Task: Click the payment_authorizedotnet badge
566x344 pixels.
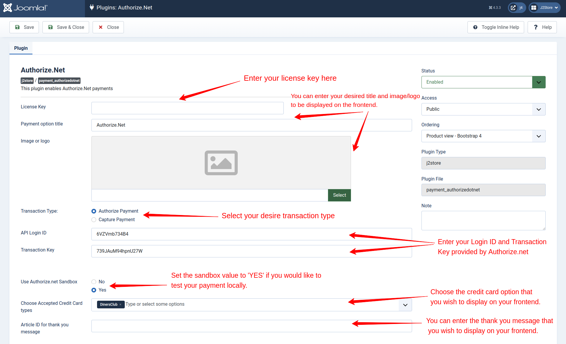Action: (x=59, y=81)
